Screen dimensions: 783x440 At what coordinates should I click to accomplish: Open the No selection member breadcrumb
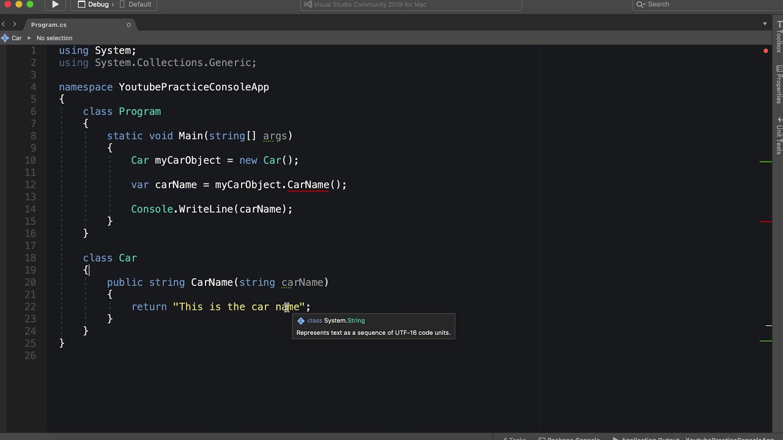(x=54, y=38)
